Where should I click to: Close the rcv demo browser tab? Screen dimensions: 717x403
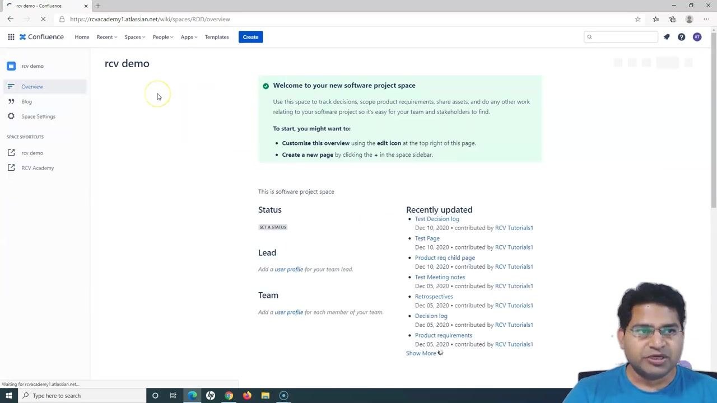click(x=86, y=6)
